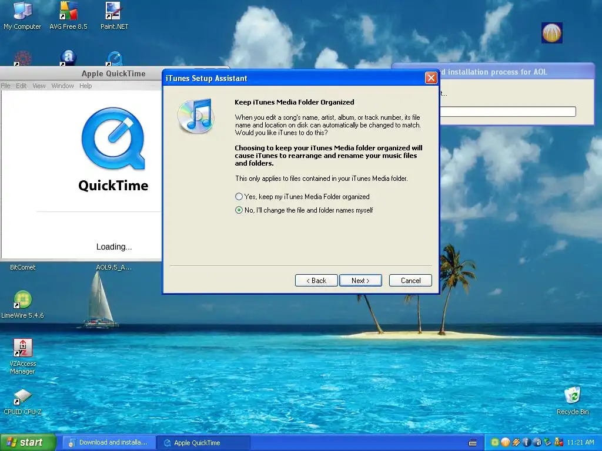Switch to Apple QuickTime taskbar item

tap(204, 443)
